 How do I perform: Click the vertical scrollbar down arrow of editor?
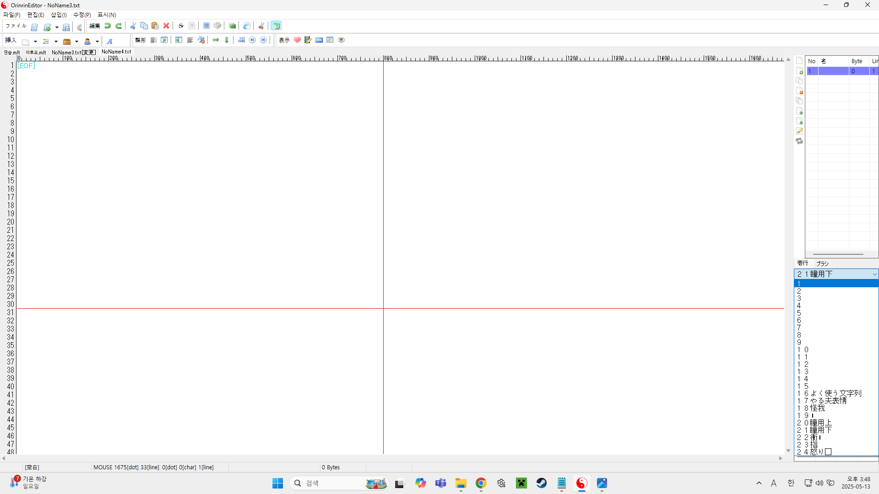click(x=788, y=451)
